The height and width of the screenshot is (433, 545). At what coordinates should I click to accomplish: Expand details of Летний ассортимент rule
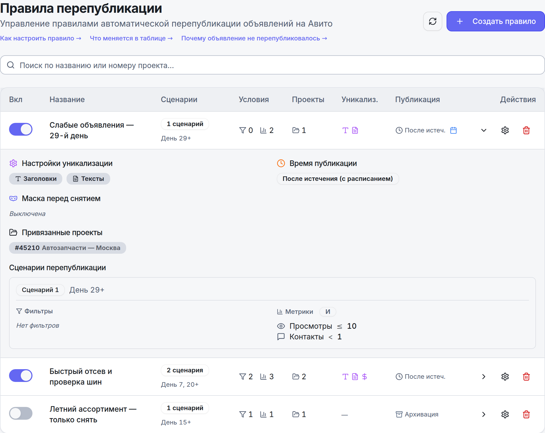coord(484,414)
